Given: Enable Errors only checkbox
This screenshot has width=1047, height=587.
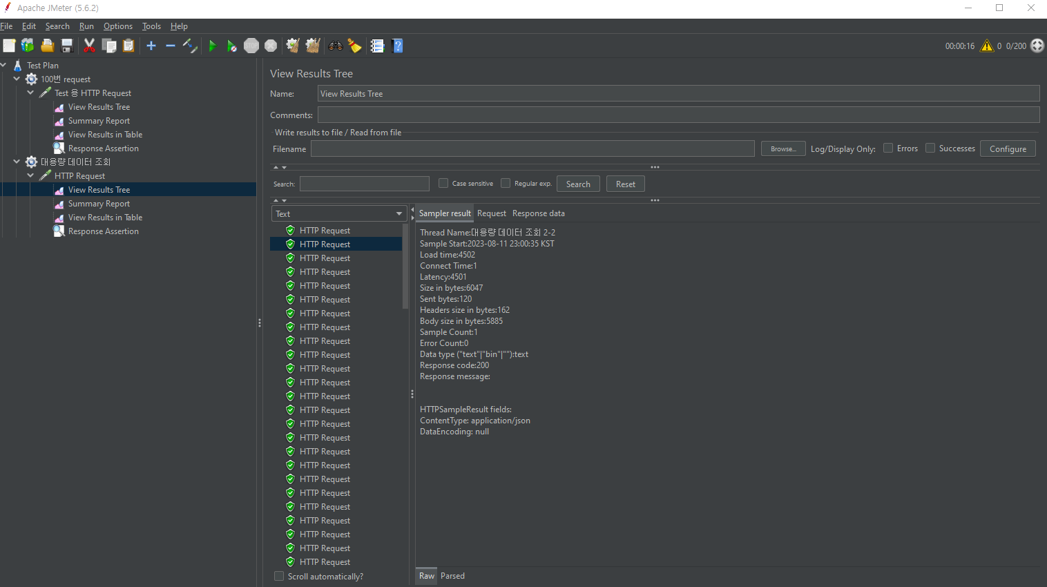Looking at the screenshot, I should [x=888, y=148].
